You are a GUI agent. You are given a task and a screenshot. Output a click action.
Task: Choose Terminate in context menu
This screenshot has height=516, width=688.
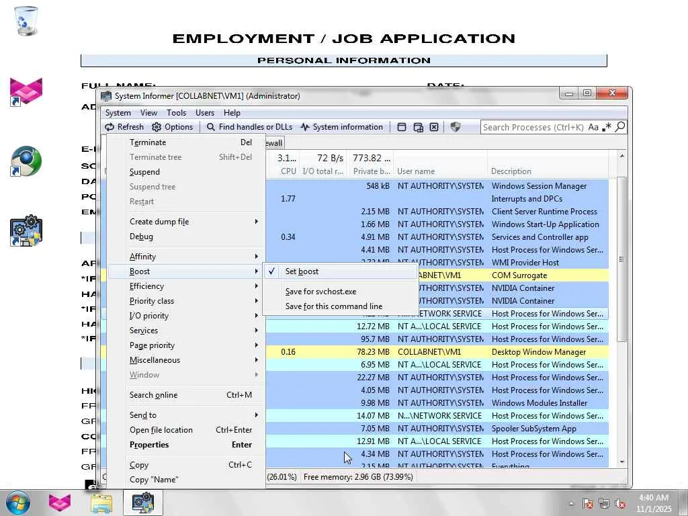click(187, 142)
